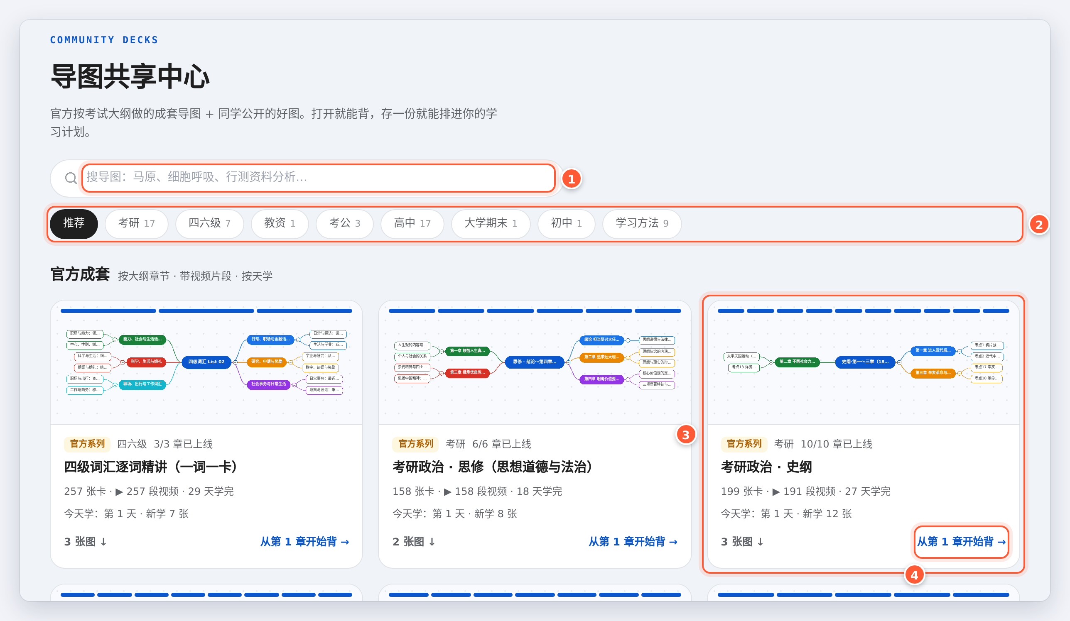Click title 四级词汇逐词精讲（一词一卡）
The image size is (1070, 621).
tap(150, 467)
